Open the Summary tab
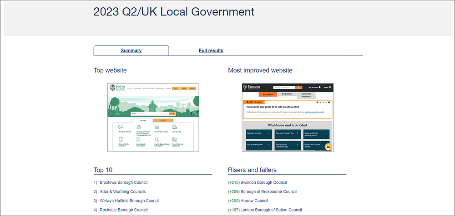The height and width of the screenshot is (216, 455). click(131, 51)
